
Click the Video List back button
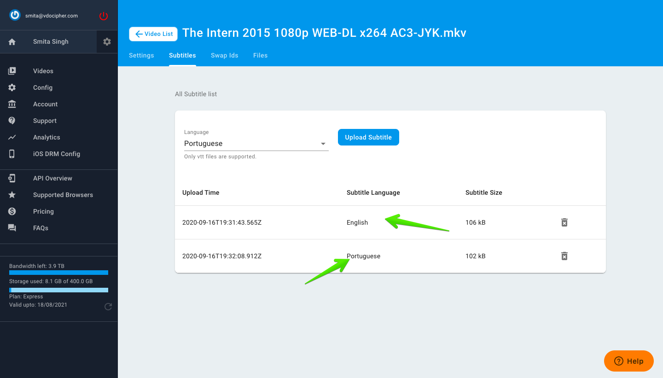point(153,34)
